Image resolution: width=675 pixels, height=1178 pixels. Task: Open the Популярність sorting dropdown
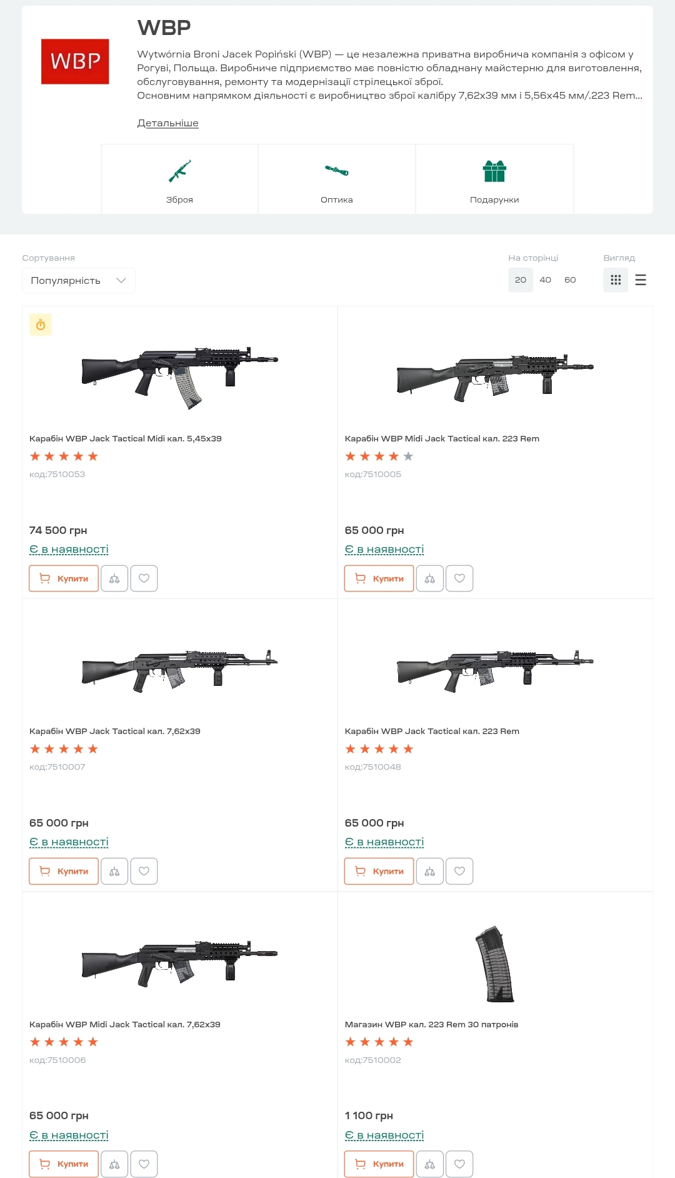pos(79,281)
